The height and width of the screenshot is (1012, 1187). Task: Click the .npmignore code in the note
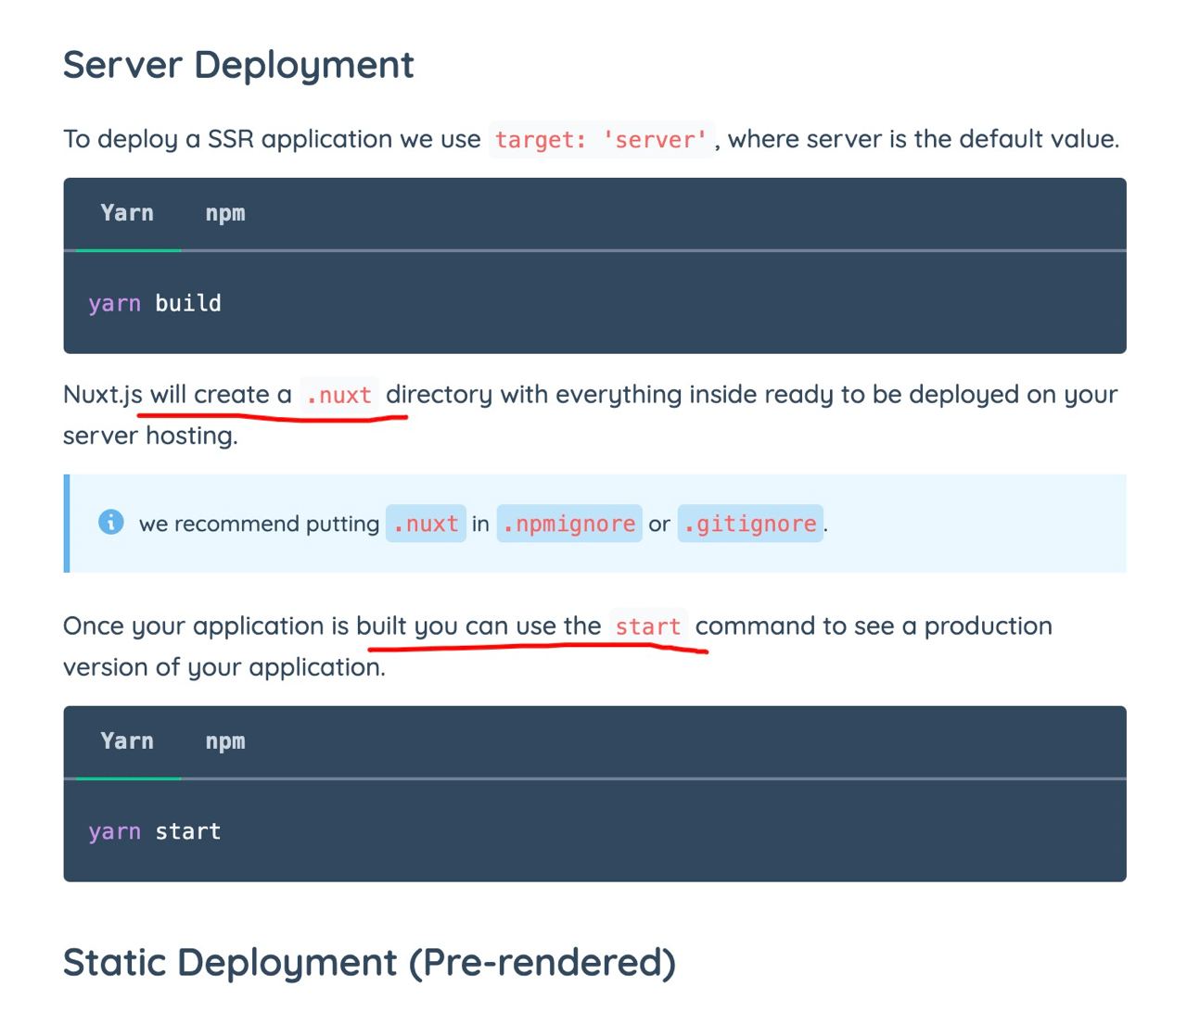pyautogui.click(x=569, y=524)
